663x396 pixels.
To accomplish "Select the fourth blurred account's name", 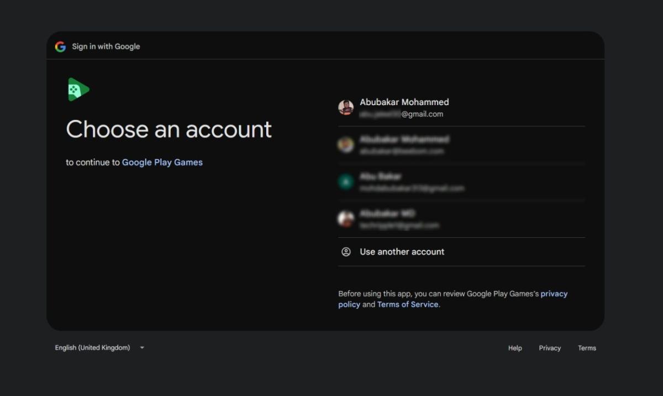I will (387, 213).
